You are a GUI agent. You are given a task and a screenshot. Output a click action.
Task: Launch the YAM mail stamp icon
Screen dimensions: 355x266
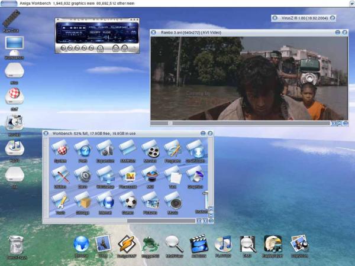pos(103,246)
